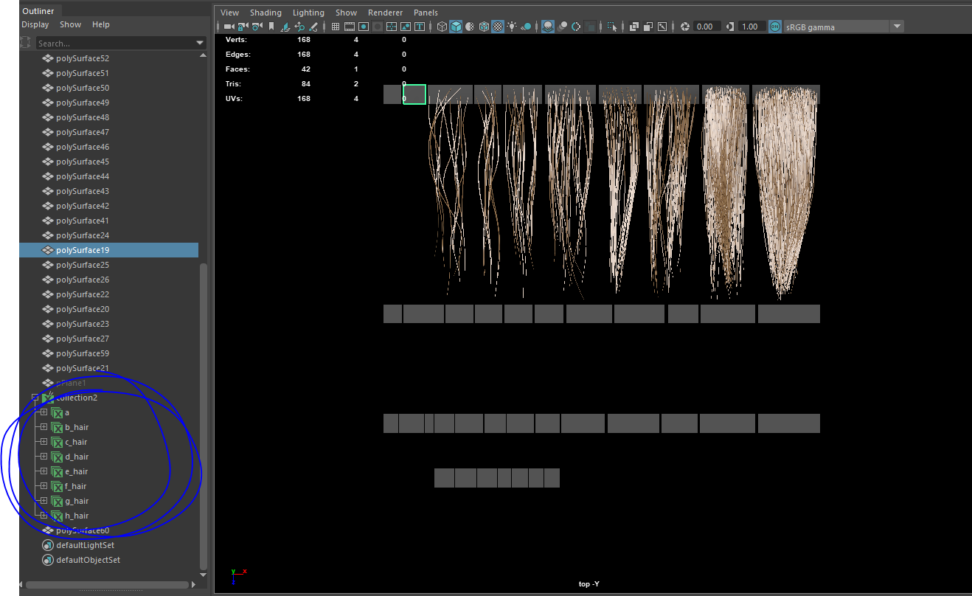Switch to Wireframe shading cube icon
This screenshot has height=596, width=972.
(x=442, y=27)
